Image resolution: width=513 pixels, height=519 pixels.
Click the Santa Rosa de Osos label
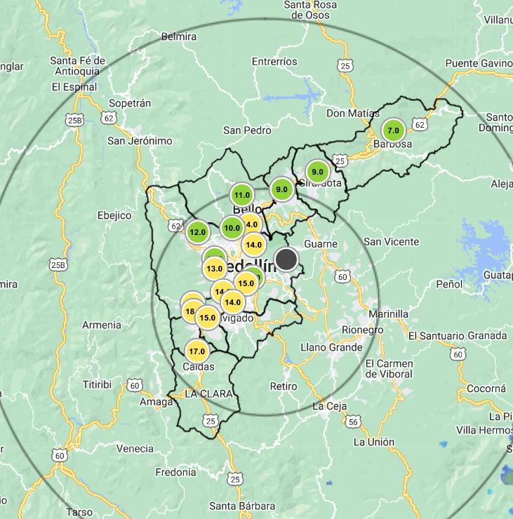(x=310, y=10)
